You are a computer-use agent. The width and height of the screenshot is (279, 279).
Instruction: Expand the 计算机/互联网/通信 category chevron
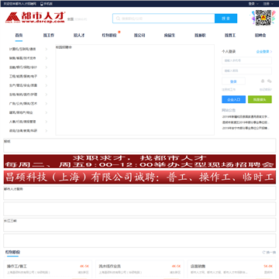(x=46, y=49)
